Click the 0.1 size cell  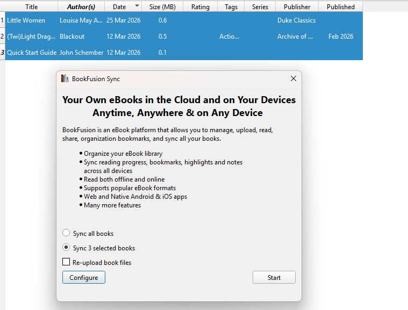[x=162, y=53]
